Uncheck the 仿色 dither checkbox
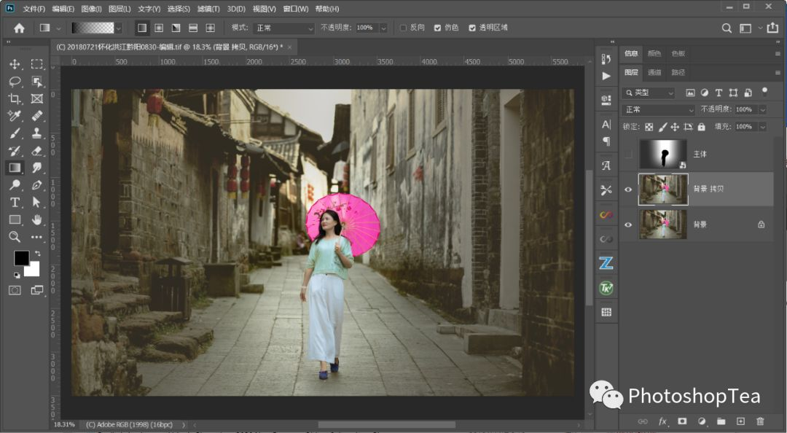This screenshot has height=433, width=787. coord(437,28)
